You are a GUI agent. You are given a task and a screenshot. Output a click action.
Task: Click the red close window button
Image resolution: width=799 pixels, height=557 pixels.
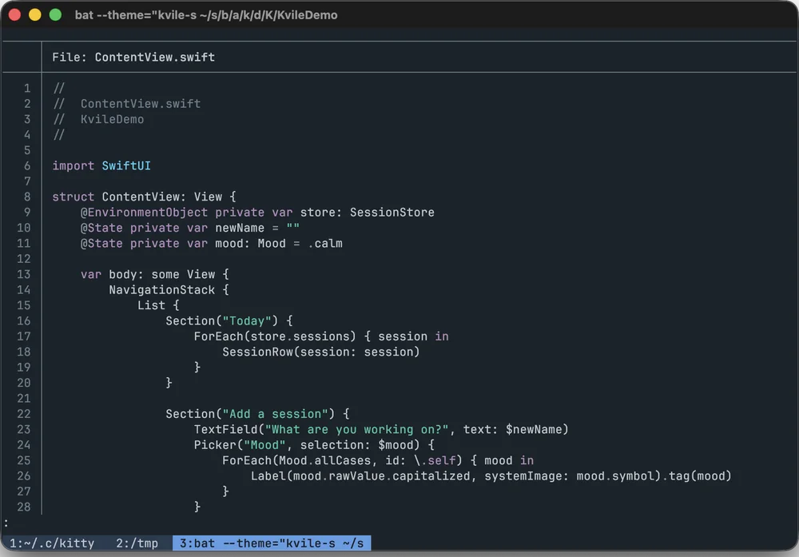click(14, 14)
